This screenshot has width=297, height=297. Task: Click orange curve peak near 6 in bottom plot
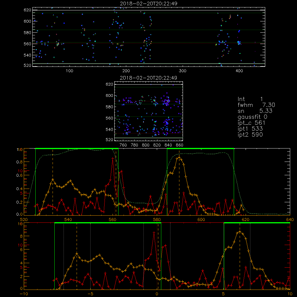click(x=240, y=232)
